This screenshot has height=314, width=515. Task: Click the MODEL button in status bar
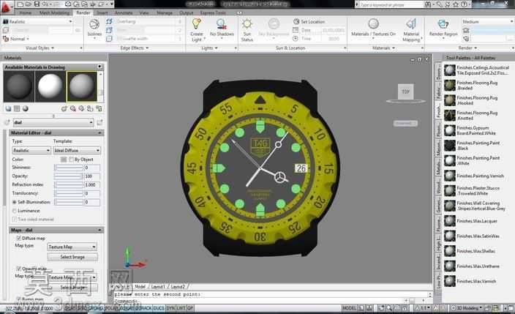349,308
